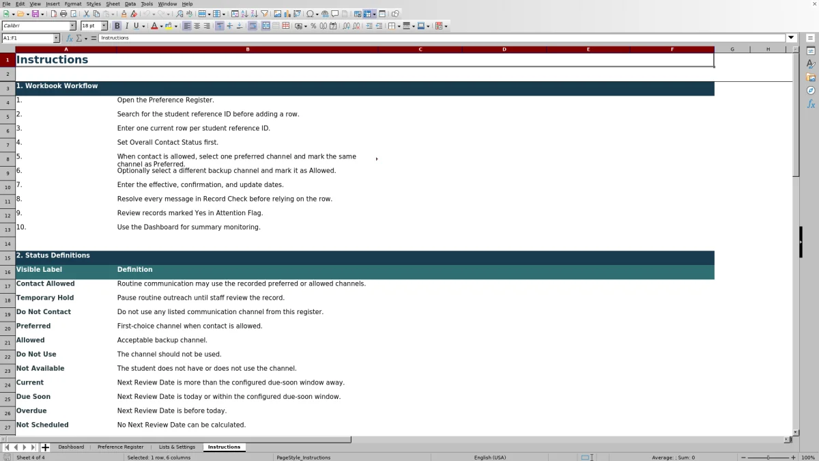Switch to the Lists & Settings tab
The image size is (819, 461).
[177, 447]
